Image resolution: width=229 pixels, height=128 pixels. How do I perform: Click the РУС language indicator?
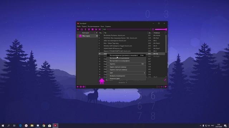click(213, 126)
